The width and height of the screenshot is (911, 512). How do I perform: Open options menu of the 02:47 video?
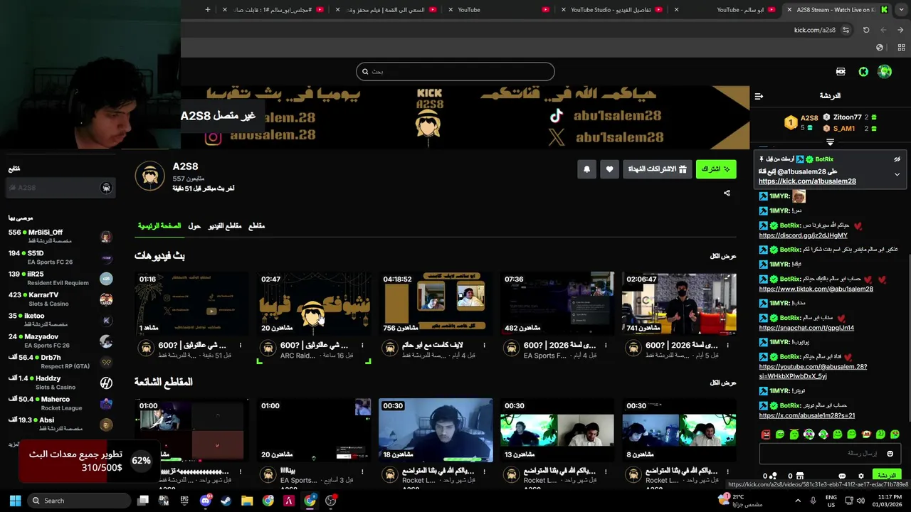coord(362,346)
